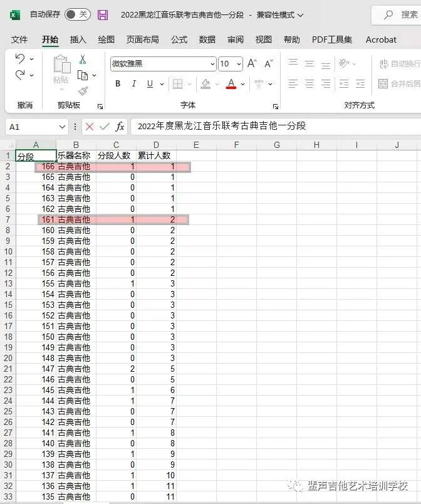Viewport: 421px width, 504px height.
Task: Expand the Redo history dropdown
Action: pos(32,75)
